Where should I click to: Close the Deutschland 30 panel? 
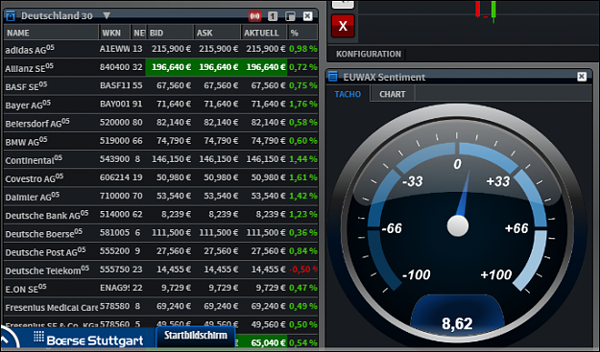[x=307, y=16]
